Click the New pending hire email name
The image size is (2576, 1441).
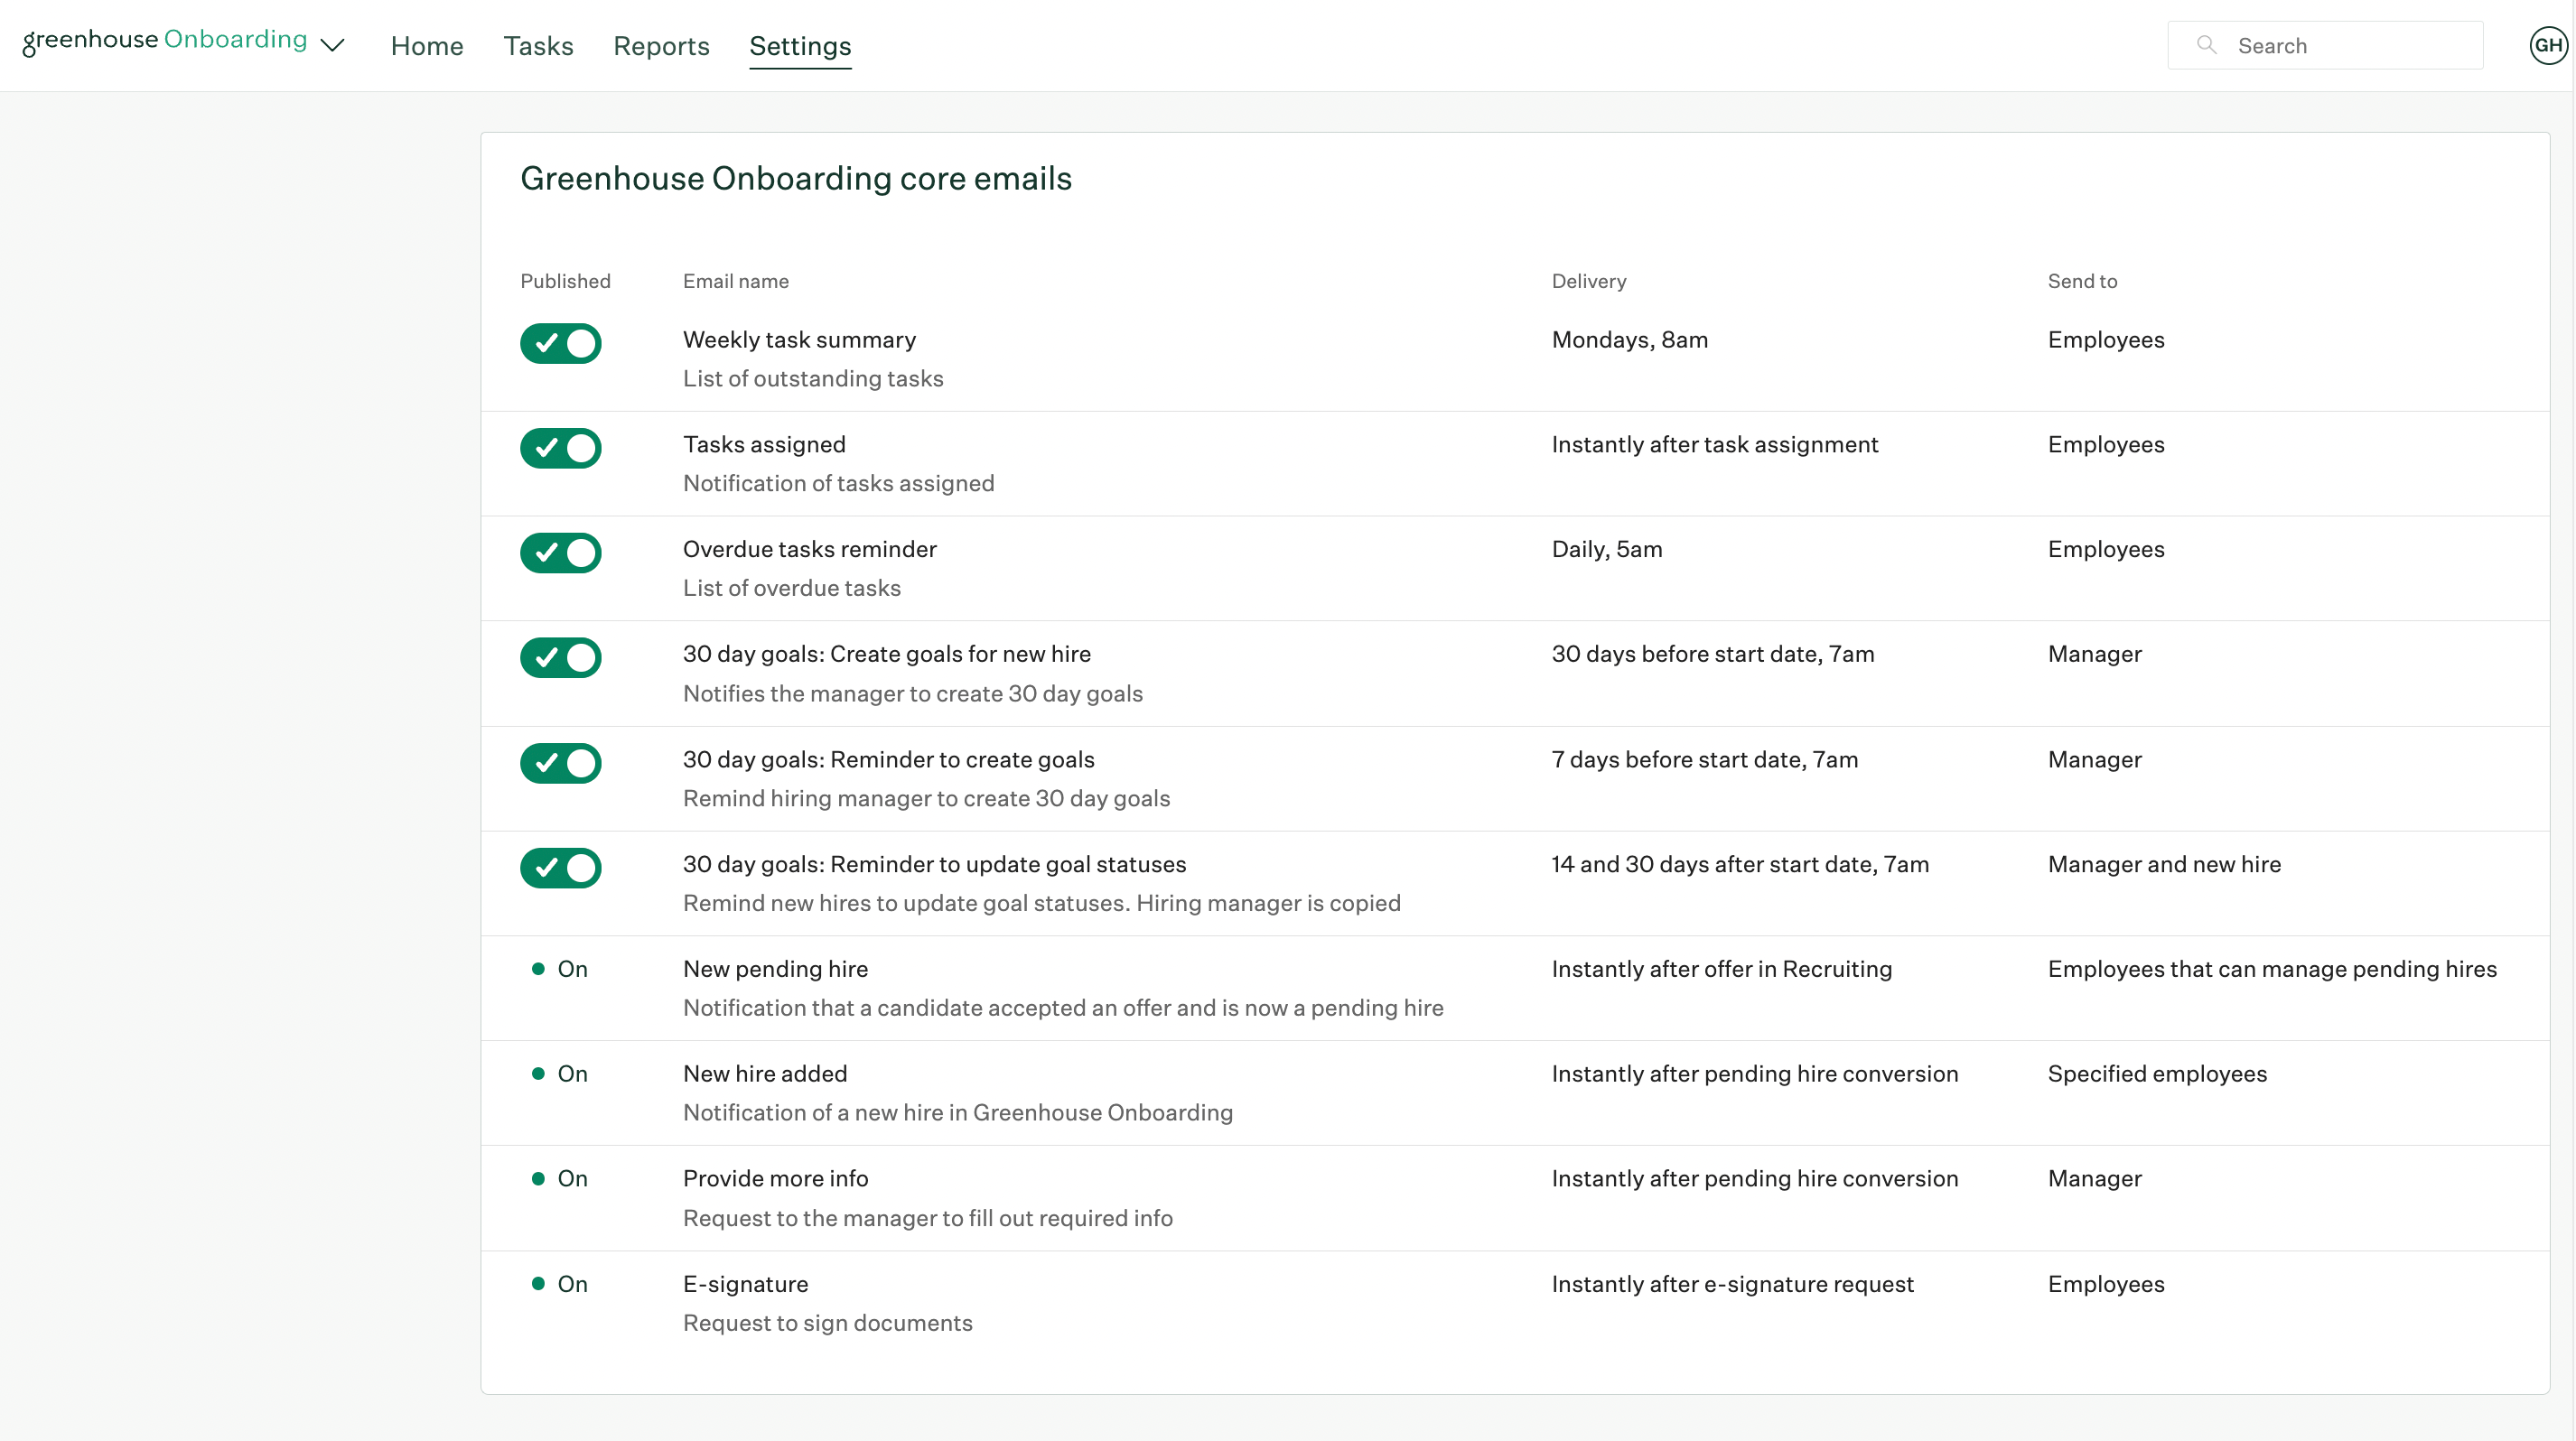775,970
